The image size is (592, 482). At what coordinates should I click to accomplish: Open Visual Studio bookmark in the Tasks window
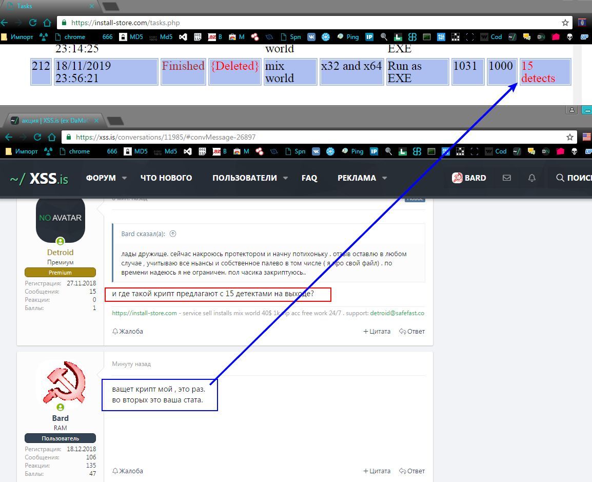click(x=183, y=37)
